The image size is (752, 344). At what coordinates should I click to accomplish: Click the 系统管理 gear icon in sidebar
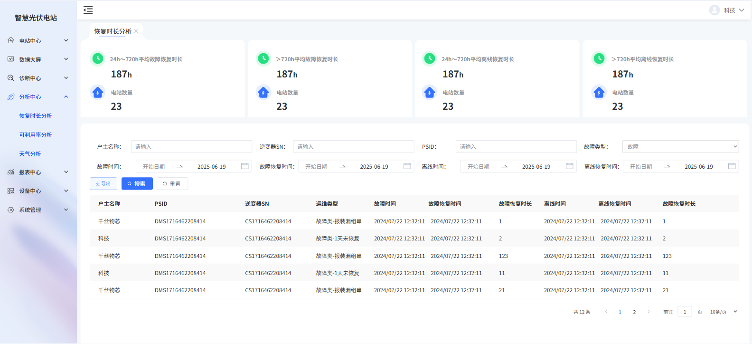[x=11, y=210]
